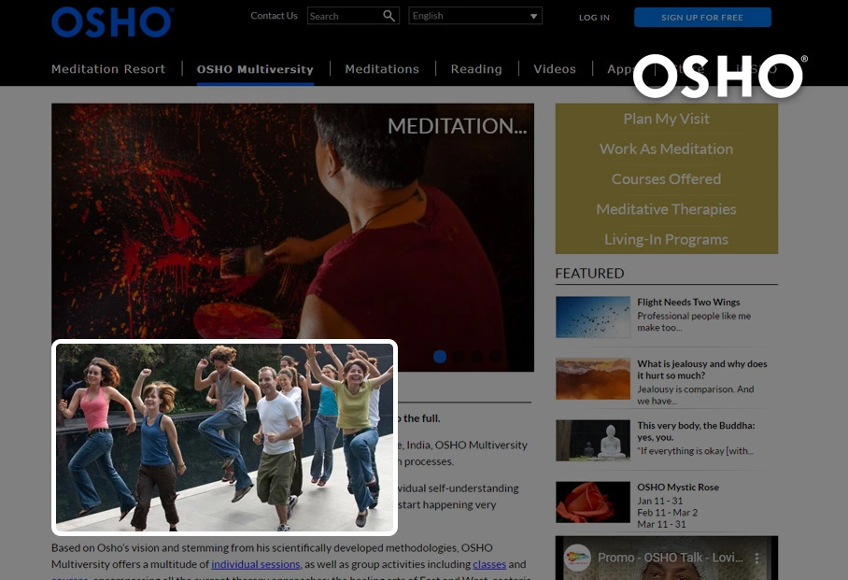
Task: Click the sunset mountains thumbnail about jealousy
Action: [592, 378]
